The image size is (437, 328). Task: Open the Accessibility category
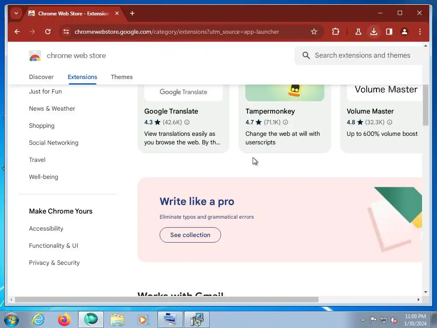(46, 228)
